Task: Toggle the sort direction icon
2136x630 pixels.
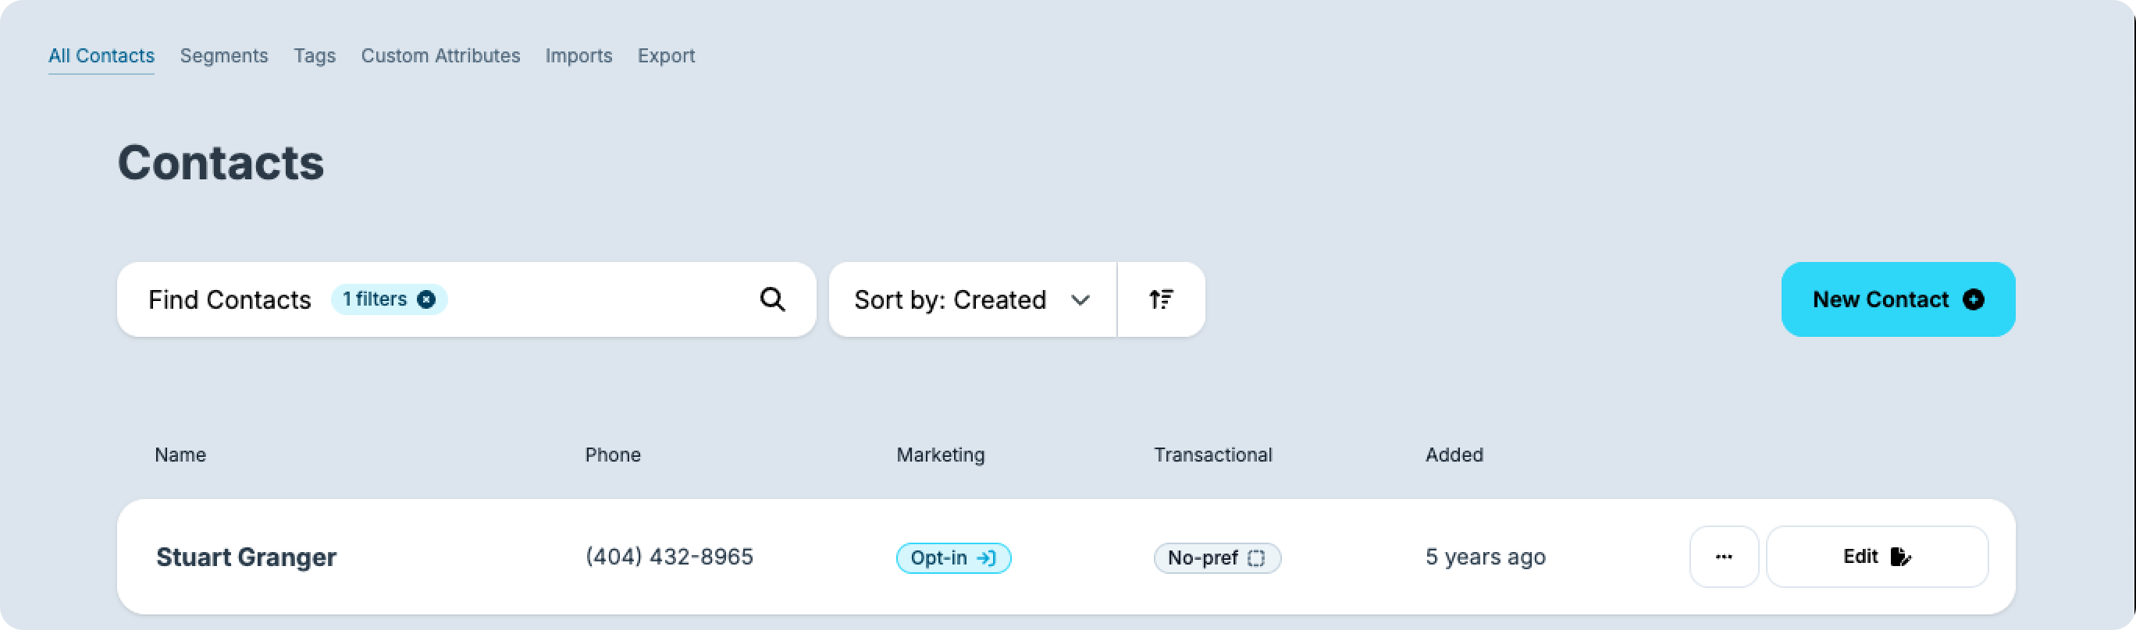Action: [1161, 299]
